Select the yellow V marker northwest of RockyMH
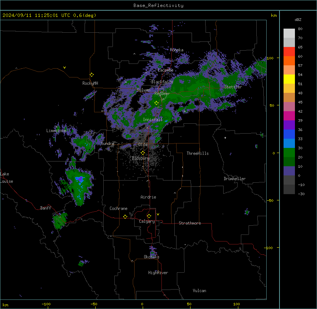This screenshot has width=317, height=309. tap(64, 68)
